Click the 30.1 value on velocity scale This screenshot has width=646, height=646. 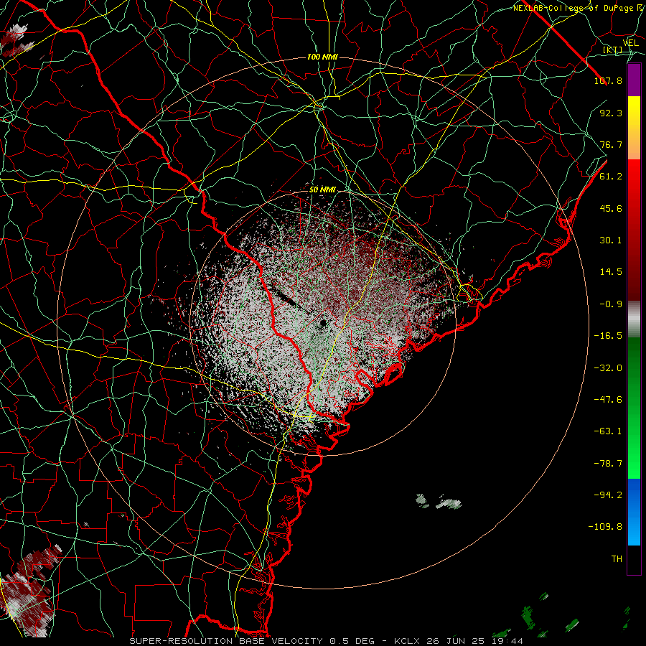(x=611, y=240)
